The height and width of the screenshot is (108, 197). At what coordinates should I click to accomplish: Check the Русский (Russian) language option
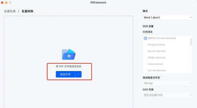pyautogui.click(x=145, y=70)
